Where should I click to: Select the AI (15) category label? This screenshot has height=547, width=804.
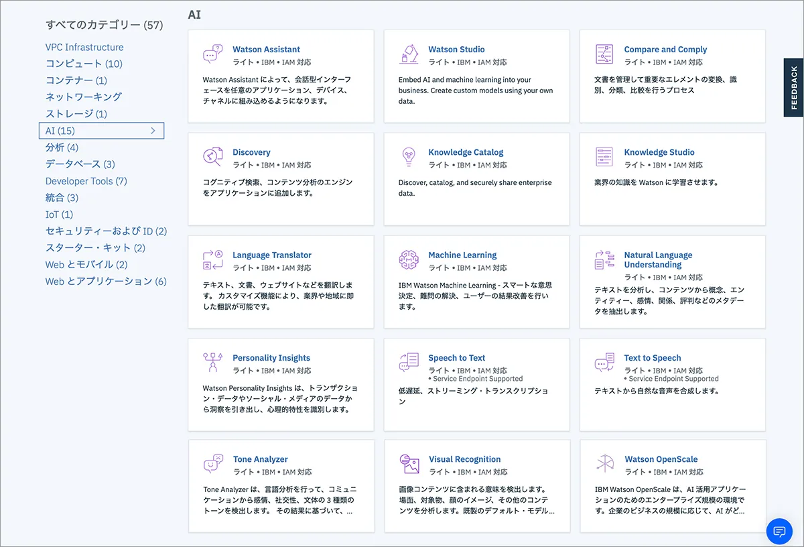pos(60,131)
